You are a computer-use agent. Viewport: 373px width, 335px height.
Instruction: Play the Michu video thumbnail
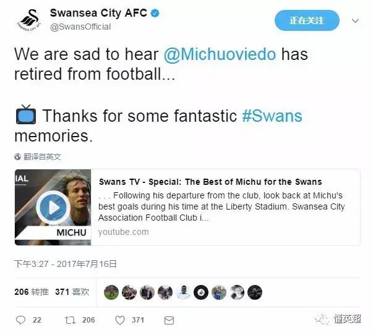pos(53,207)
